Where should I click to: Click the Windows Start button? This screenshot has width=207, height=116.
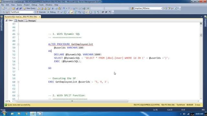pos(4,114)
